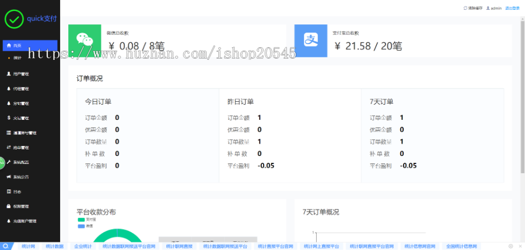Viewport: 525px width, 250px height.
Task: Open the 统计联网直报平台官网 link
Action: point(372,247)
